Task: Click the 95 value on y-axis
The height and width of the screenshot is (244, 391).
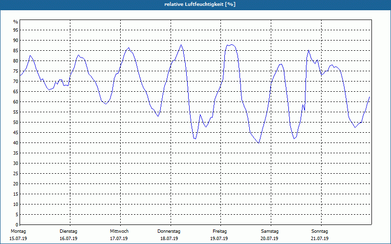Action: (16, 30)
